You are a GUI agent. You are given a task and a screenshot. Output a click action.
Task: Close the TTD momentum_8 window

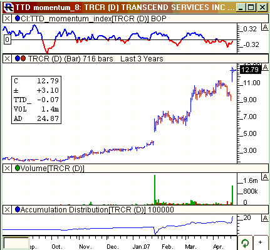click(x=262, y=8)
